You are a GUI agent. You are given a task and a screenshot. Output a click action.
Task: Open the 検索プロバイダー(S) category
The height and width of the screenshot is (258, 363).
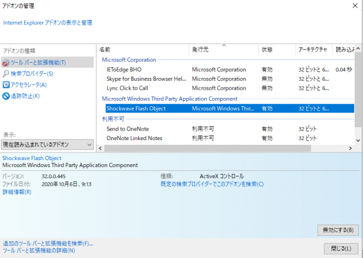[32, 74]
